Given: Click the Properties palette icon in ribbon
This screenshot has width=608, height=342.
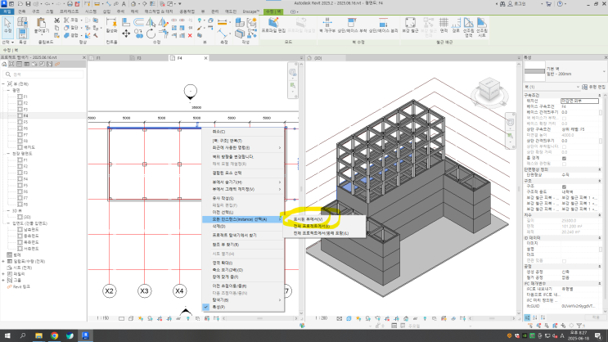Looking at the screenshot, I should point(22,34).
